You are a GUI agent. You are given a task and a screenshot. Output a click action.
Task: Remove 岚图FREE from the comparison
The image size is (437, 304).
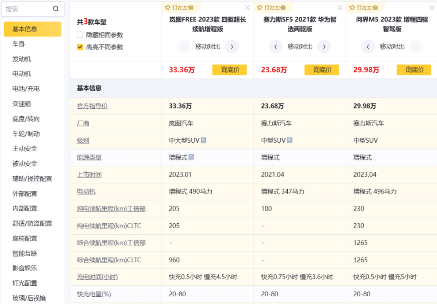coord(247,8)
